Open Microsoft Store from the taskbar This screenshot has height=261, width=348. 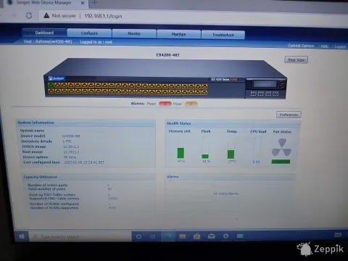197,236
